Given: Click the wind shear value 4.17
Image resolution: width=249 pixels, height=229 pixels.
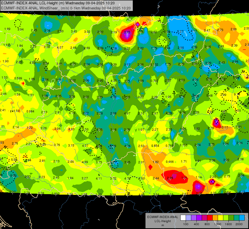Looking at the screenshot, I should (x=194, y=31).
